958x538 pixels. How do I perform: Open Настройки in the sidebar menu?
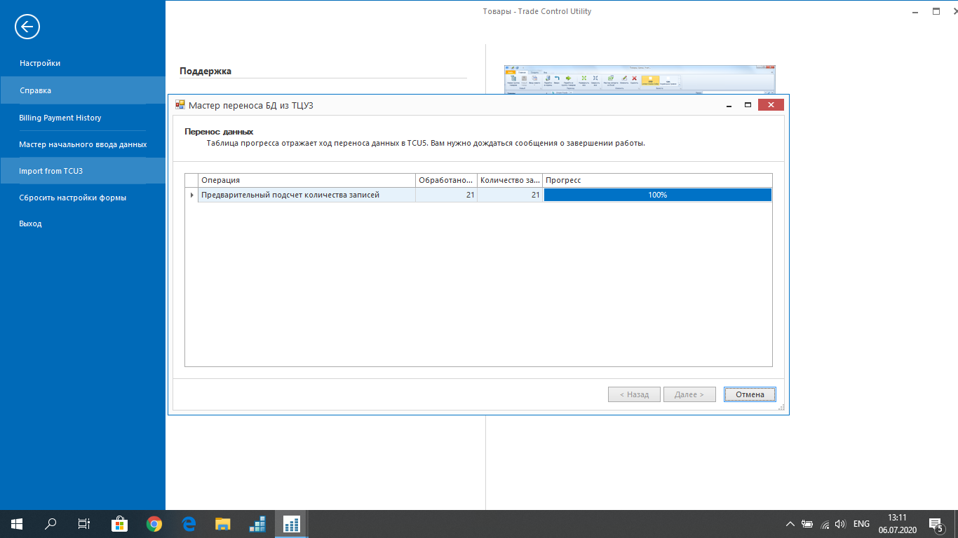click(40, 63)
